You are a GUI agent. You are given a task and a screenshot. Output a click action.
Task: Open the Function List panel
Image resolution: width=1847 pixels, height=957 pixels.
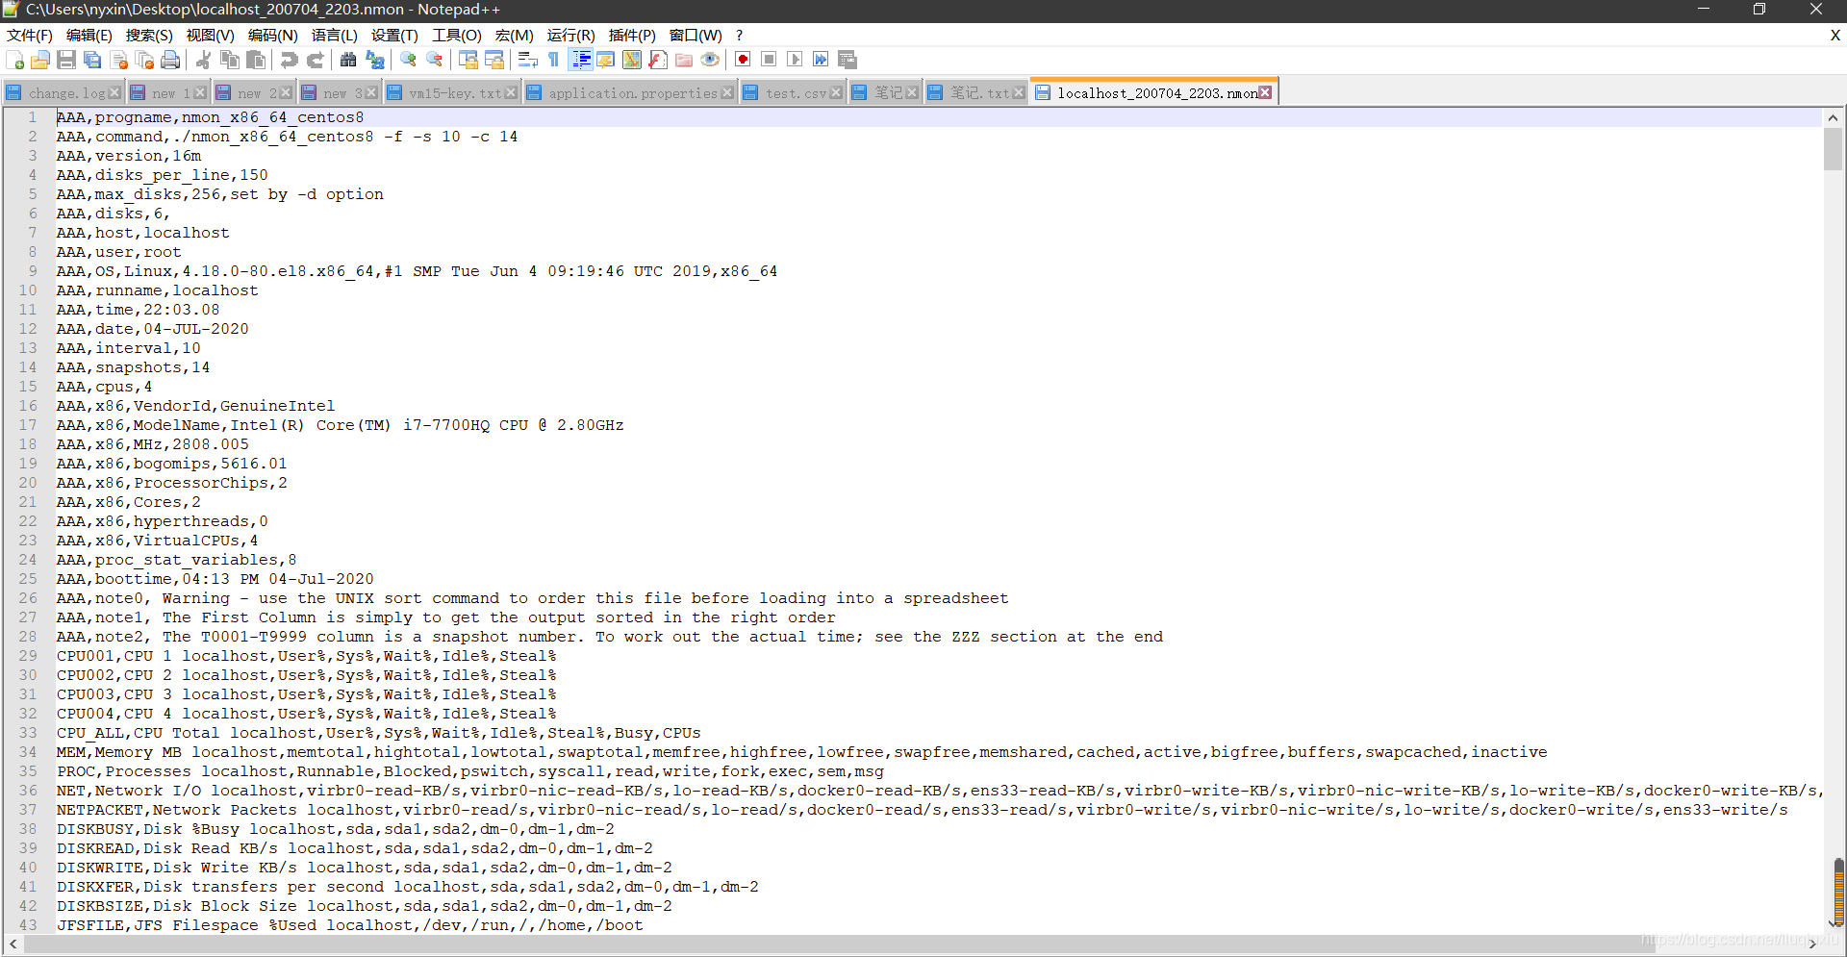658,60
